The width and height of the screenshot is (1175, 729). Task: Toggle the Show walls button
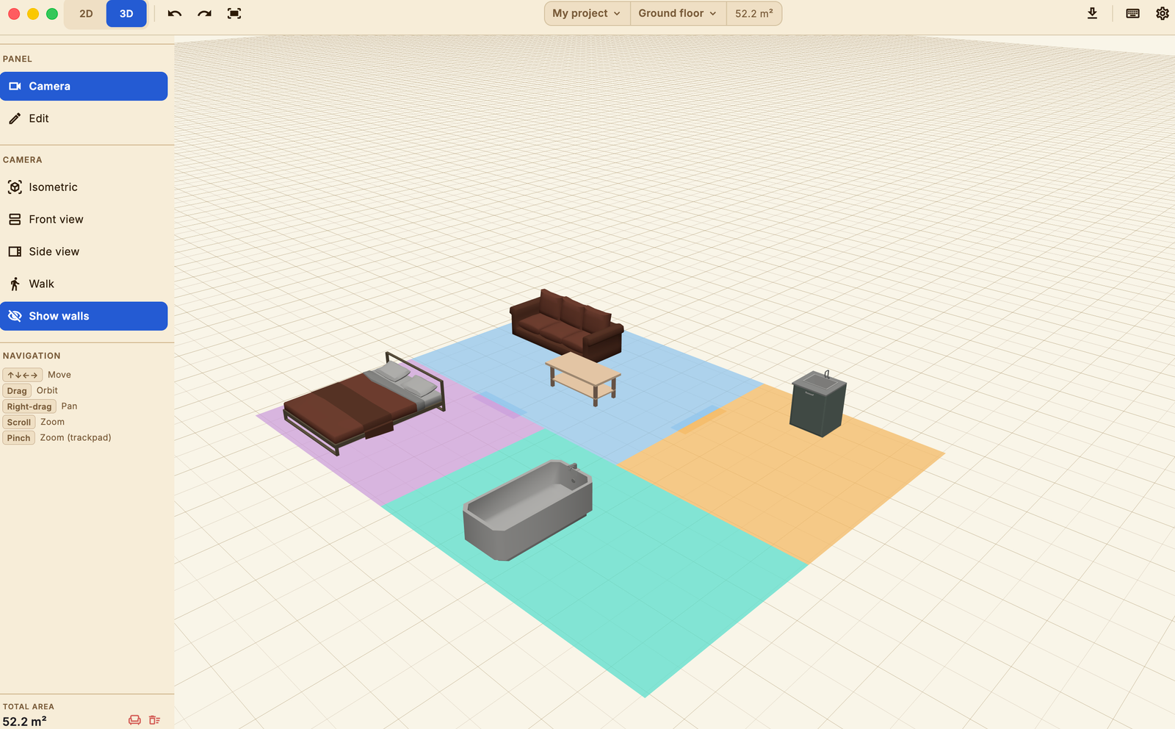point(84,316)
